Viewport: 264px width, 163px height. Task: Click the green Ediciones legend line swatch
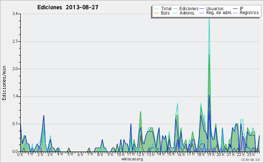[175, 8]
